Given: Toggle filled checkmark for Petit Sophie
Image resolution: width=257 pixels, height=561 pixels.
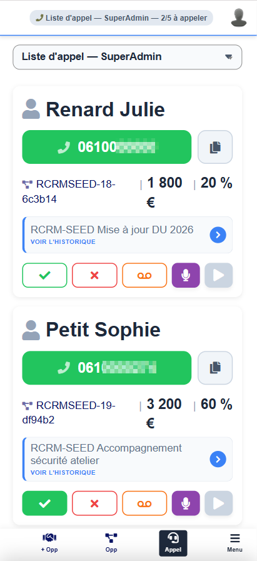Looking at the screenshot, I should click(44, 503).
